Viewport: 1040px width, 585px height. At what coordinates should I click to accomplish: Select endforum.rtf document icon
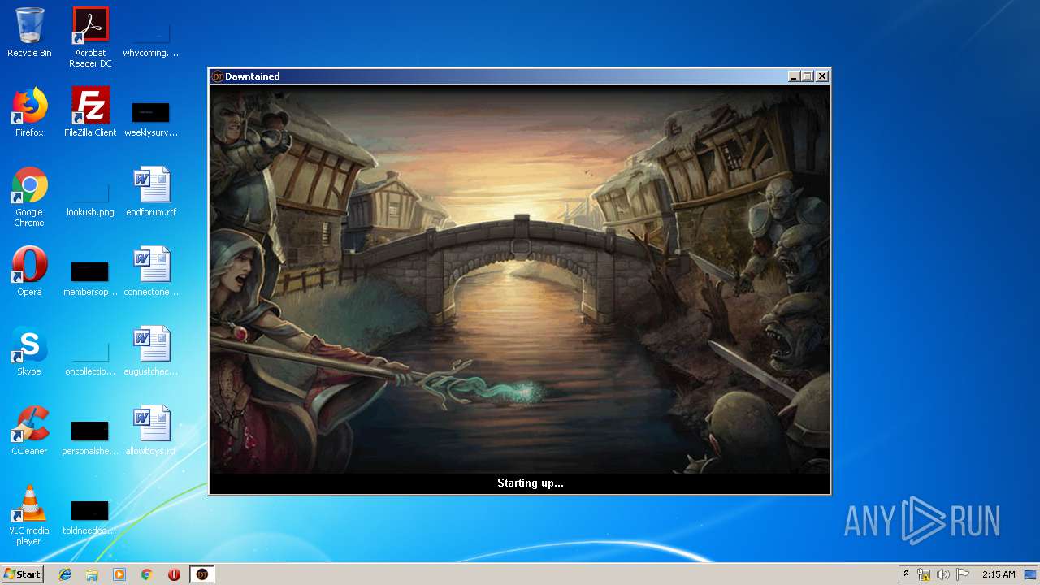click(x=151, y=192)
